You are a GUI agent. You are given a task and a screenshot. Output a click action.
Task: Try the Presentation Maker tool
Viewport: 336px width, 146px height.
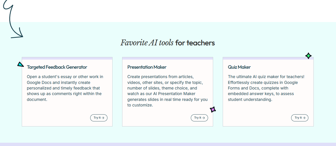(199, 118)
